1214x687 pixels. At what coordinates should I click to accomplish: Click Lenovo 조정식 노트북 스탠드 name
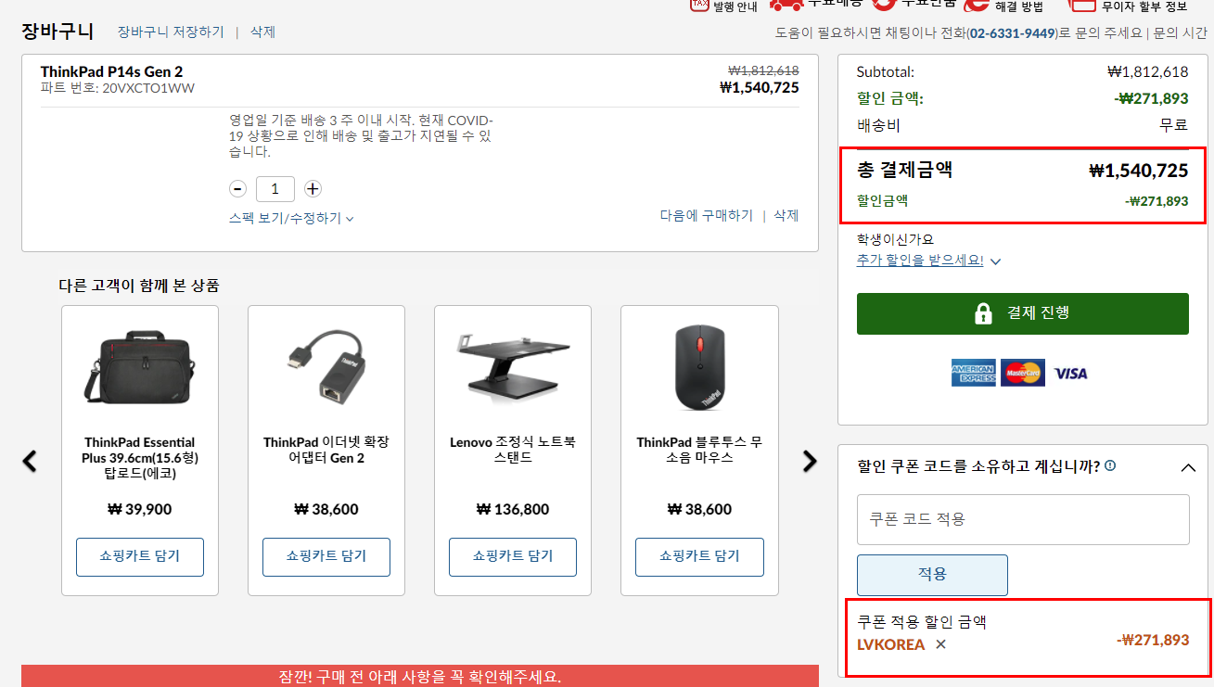513,450
